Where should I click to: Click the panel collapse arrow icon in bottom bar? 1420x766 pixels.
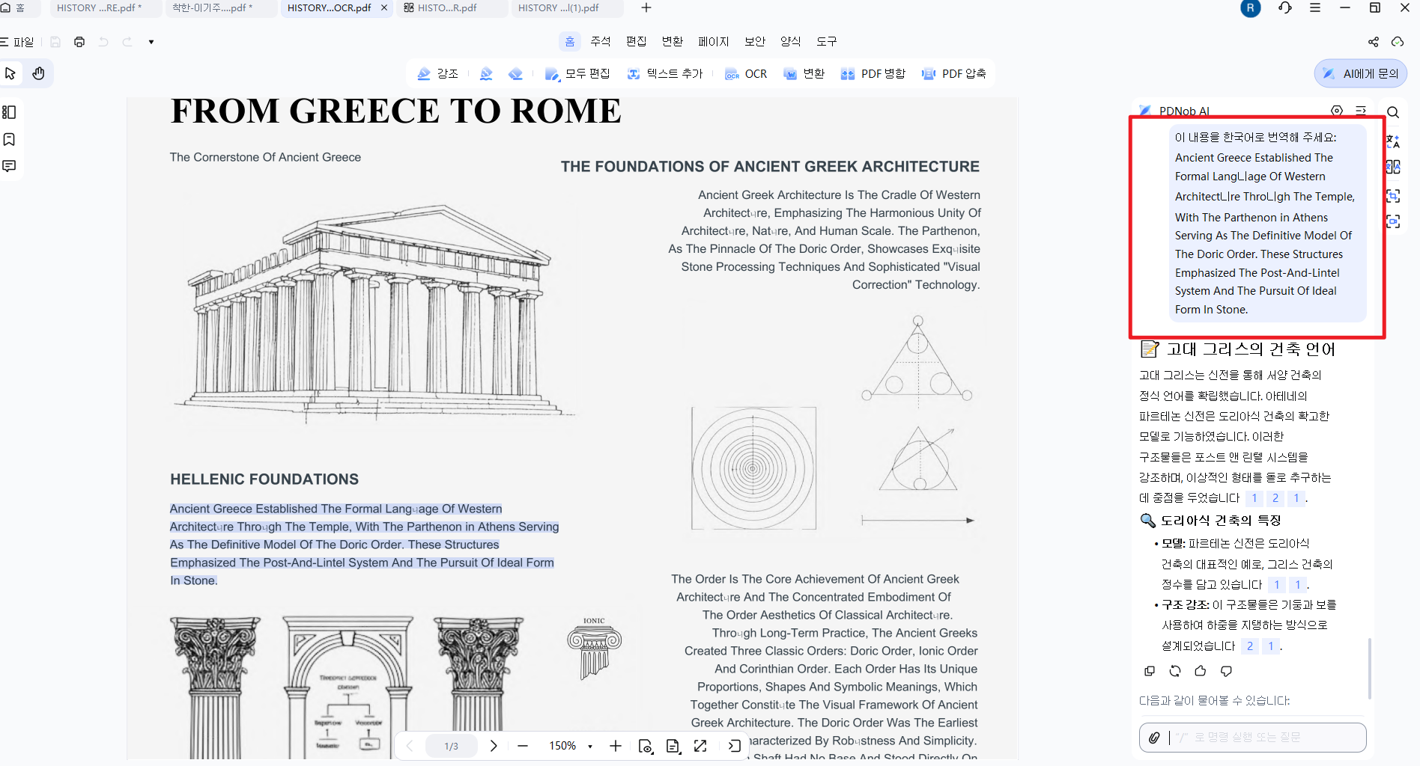[734, 746]
